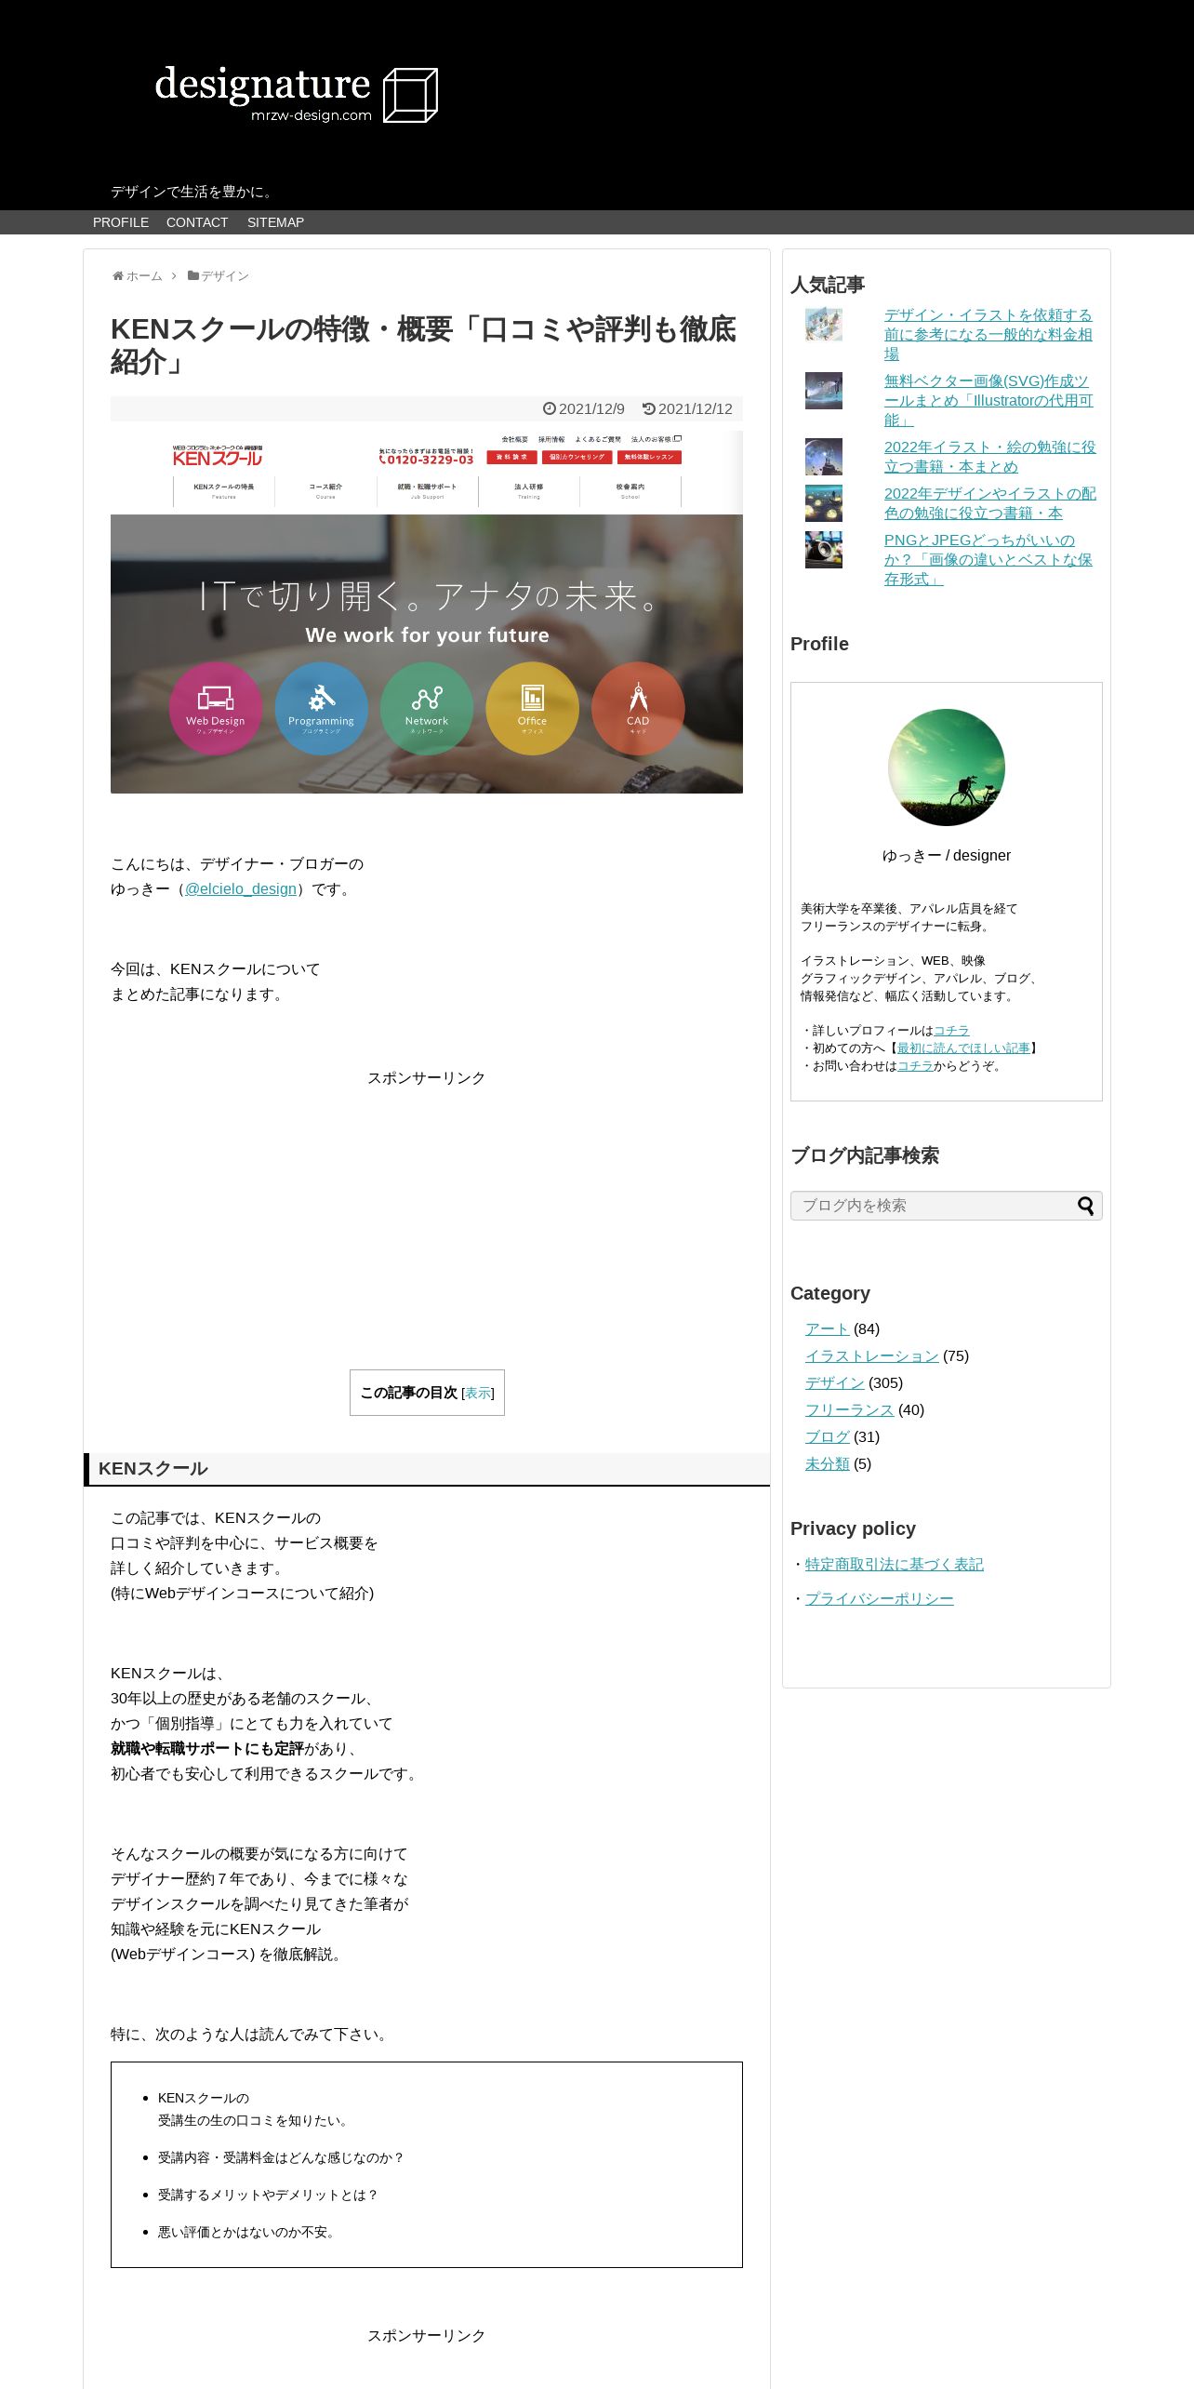Open the フリーランス category link

coord(850,1409)
